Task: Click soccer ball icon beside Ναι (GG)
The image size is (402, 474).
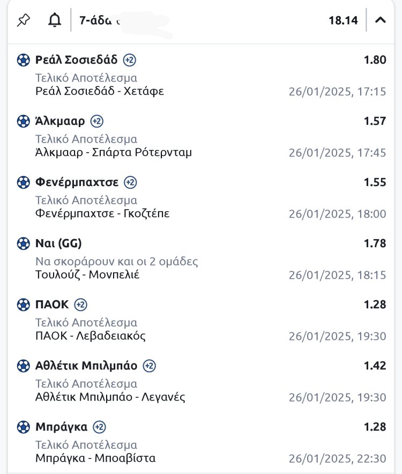Action: [x=24, y=243]
